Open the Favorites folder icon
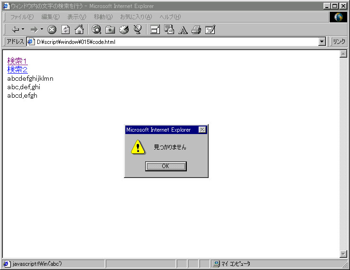Image resolution: width=350 pixels, height=270 pixels. click(x=110, y=30)
